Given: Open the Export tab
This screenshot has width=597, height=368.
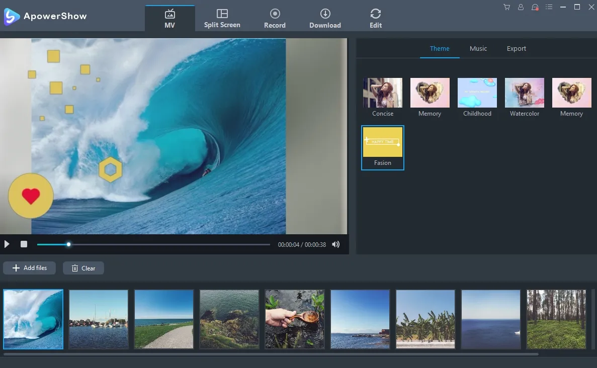Looking at the screenshot, I should coord(516,48).
